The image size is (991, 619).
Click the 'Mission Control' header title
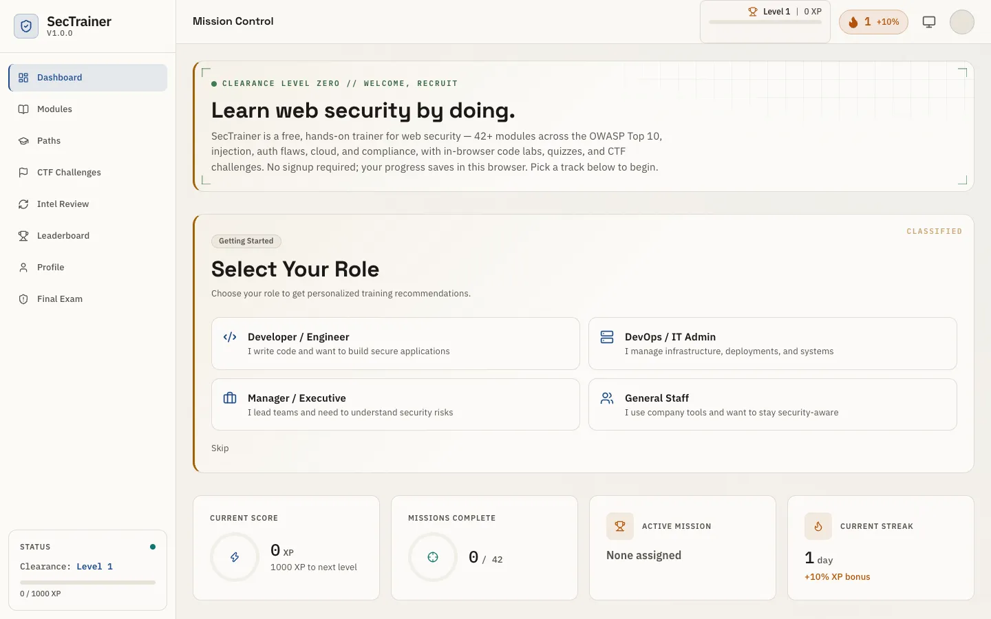233,21
